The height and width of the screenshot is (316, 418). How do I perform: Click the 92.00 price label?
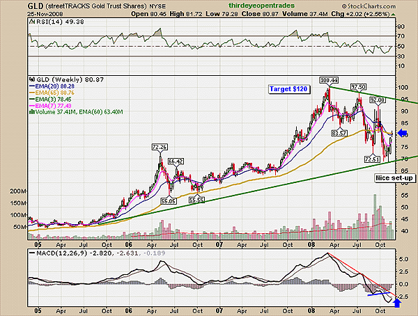[x=377, y=100]
